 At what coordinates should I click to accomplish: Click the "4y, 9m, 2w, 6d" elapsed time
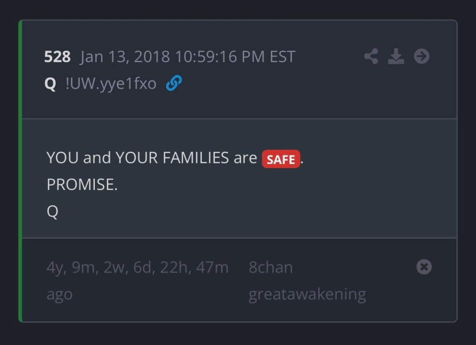pos(101,268)
